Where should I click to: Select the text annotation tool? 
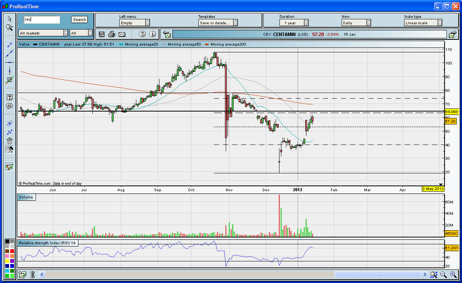point(9,97)
